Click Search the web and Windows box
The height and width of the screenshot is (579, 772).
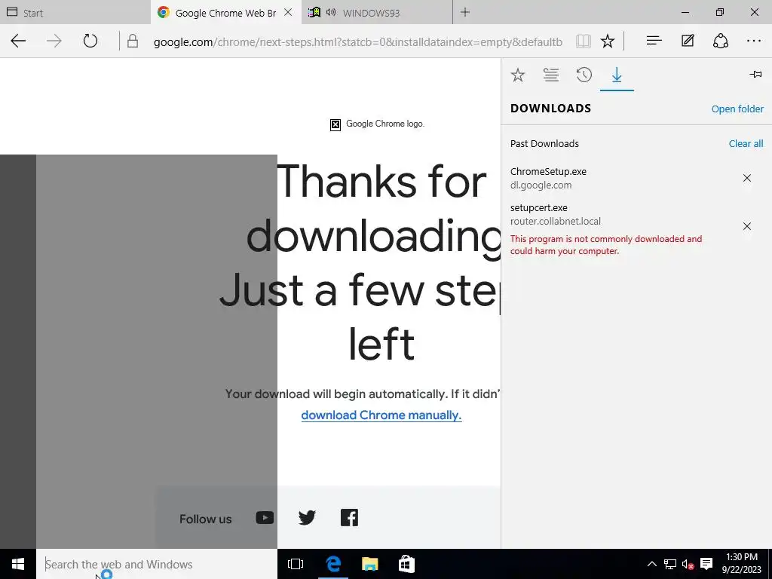[157, 564]
